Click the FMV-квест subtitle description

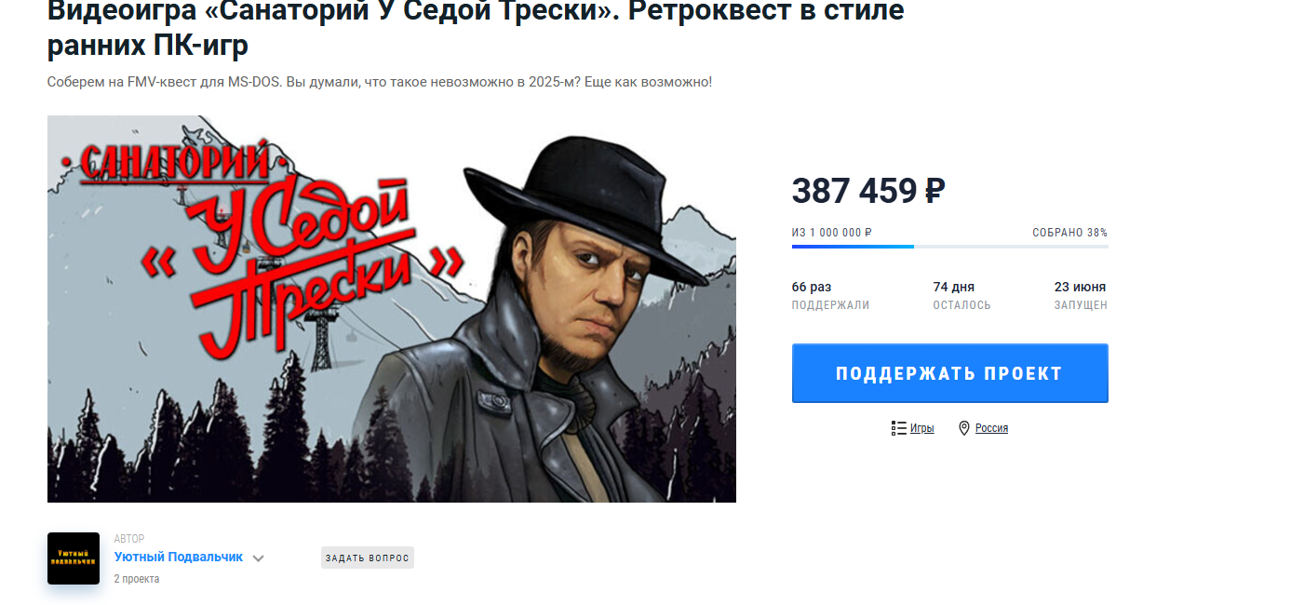380,82
